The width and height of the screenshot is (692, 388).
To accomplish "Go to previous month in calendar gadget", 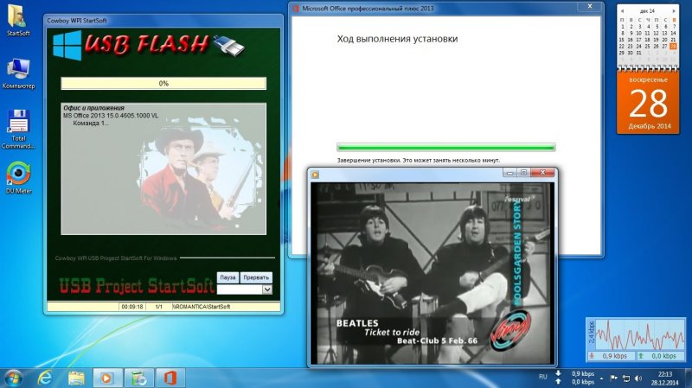I will (x=622, y=10).
